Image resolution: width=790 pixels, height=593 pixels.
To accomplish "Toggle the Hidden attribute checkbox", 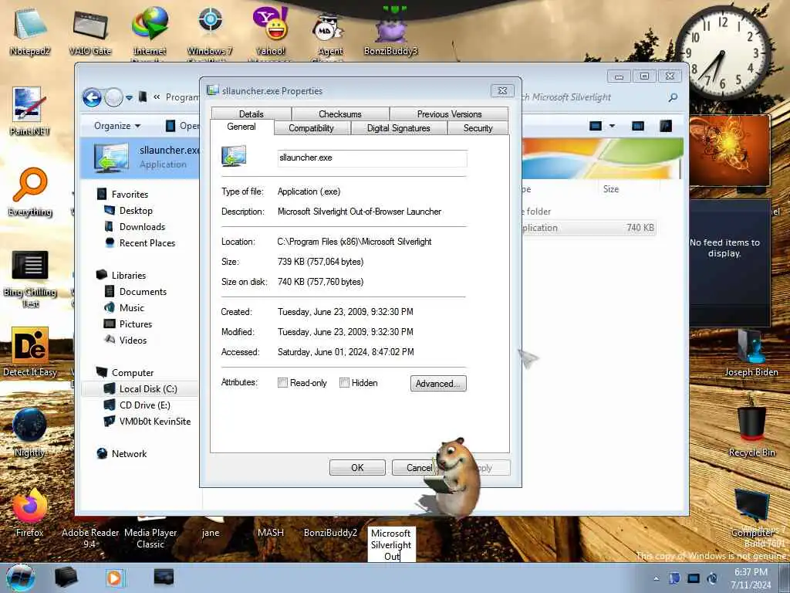I will [344, 383].
